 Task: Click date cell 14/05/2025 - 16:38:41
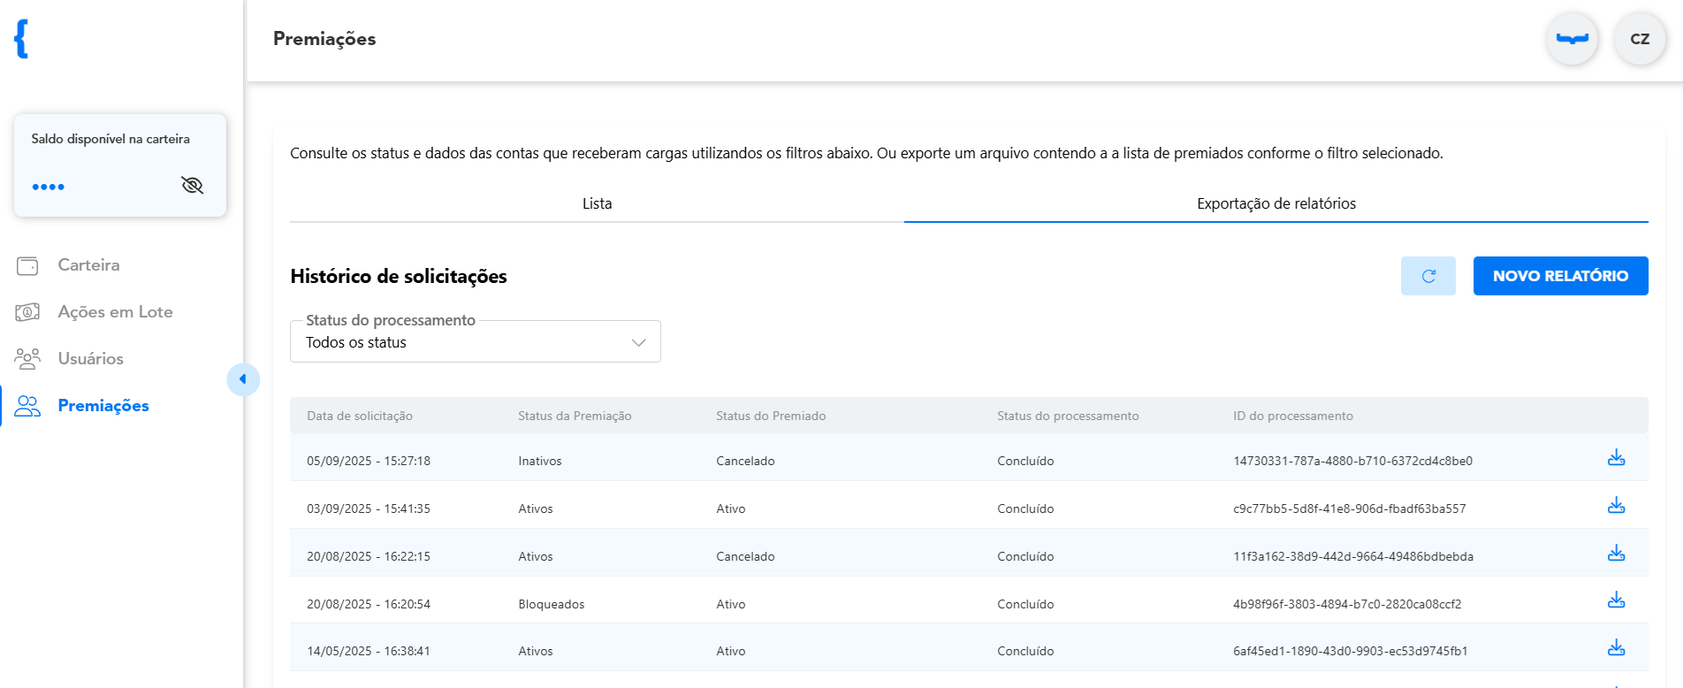369,651
